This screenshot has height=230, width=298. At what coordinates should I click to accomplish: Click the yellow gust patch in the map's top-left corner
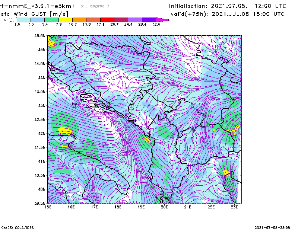(51, 42)
